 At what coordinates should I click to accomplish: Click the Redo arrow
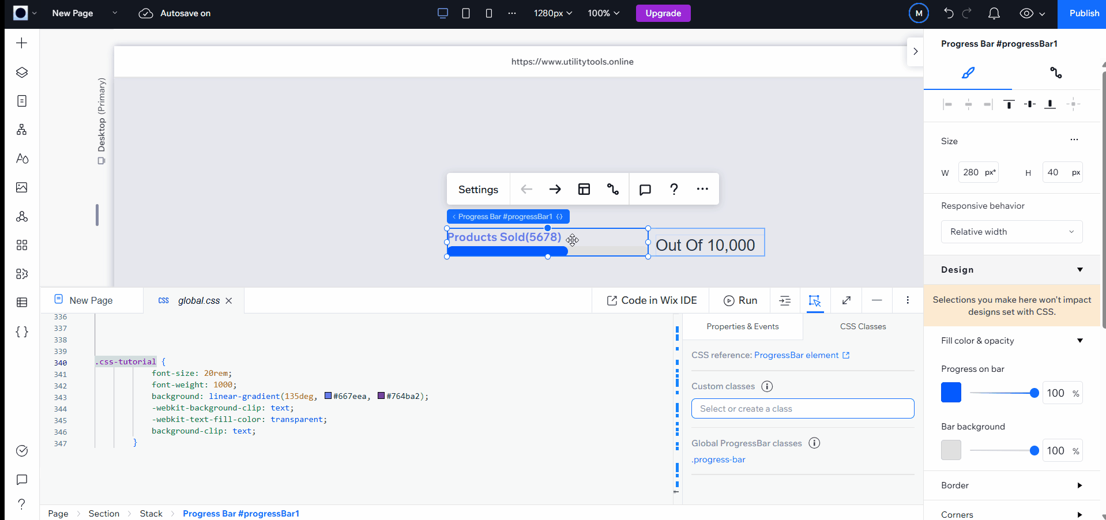[x=967, y=13]
